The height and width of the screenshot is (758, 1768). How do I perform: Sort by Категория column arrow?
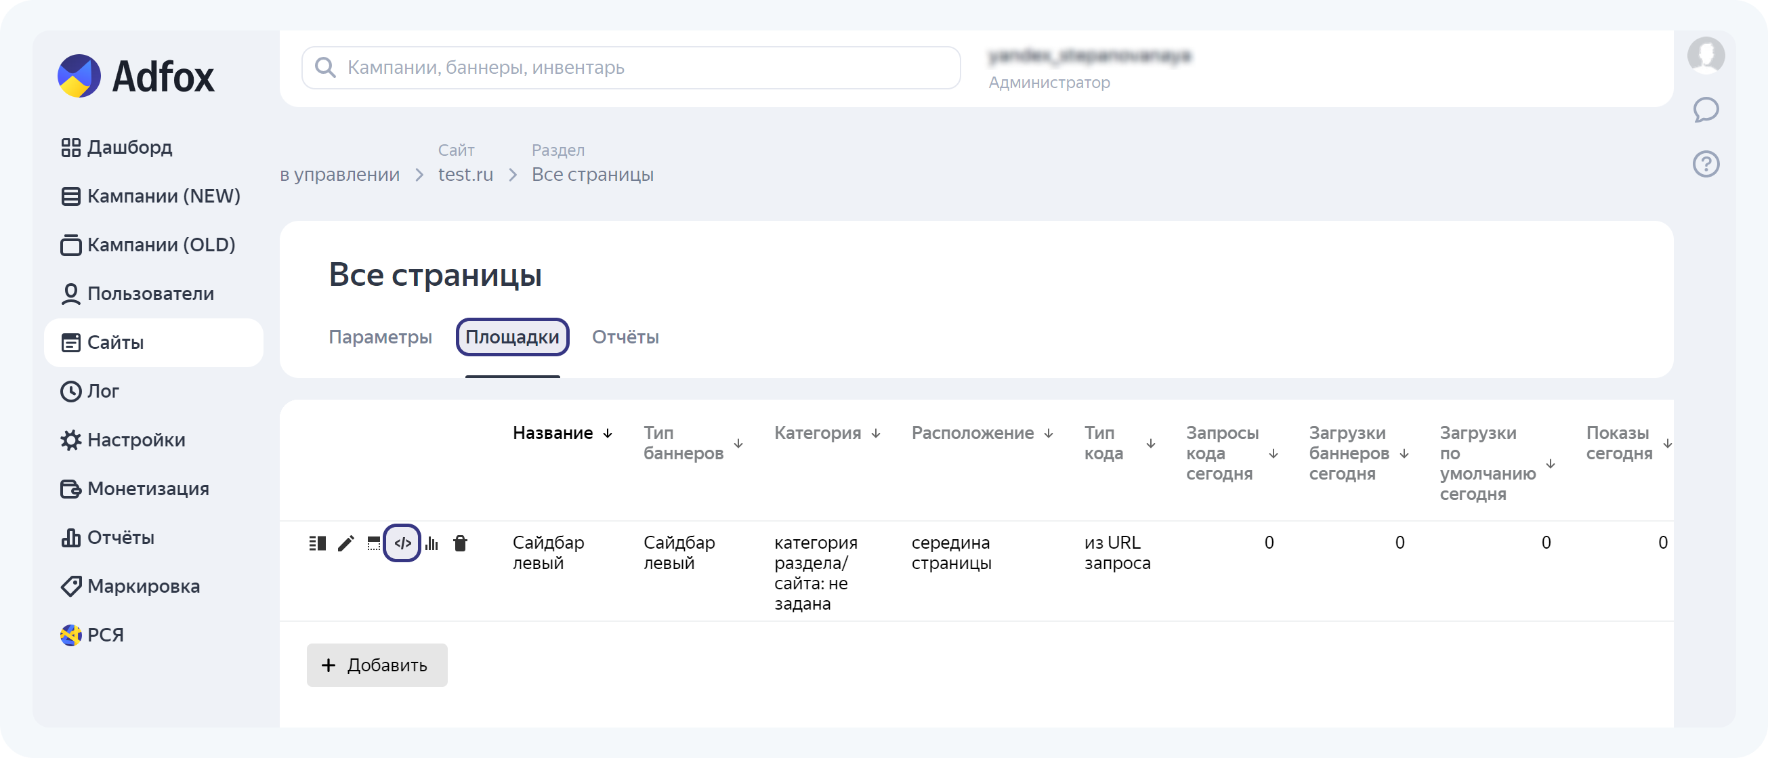(876, 434)
